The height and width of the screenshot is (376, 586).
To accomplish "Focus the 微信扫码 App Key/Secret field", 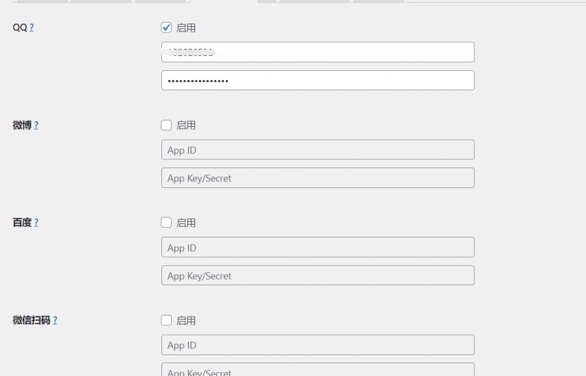I will coord(318,370).
